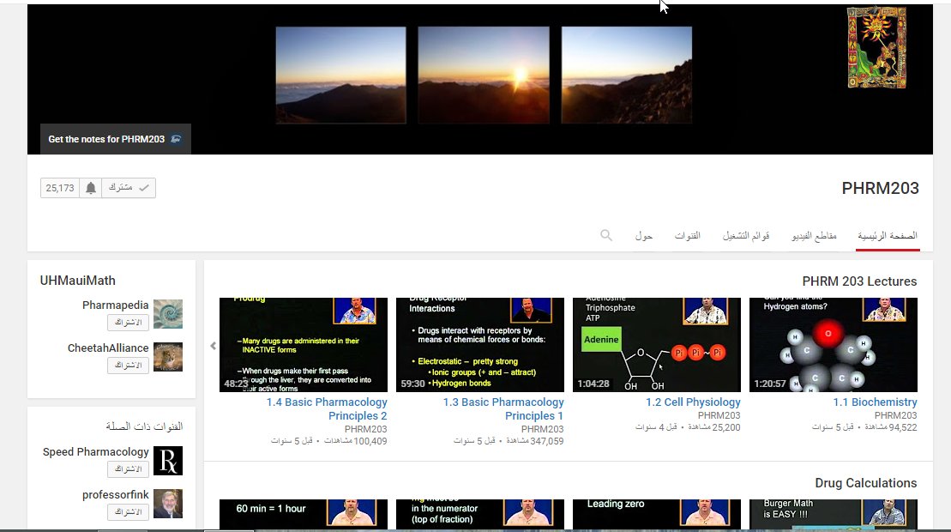Open the sun artwork channel avatar
The width and height of the screenshot is (951, 532).
point(876,48)
